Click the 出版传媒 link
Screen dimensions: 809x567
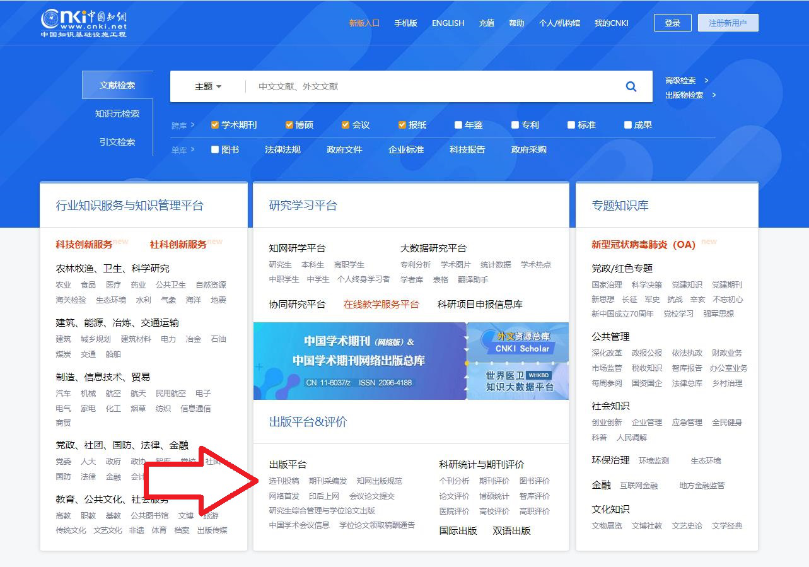coord(212,530)
